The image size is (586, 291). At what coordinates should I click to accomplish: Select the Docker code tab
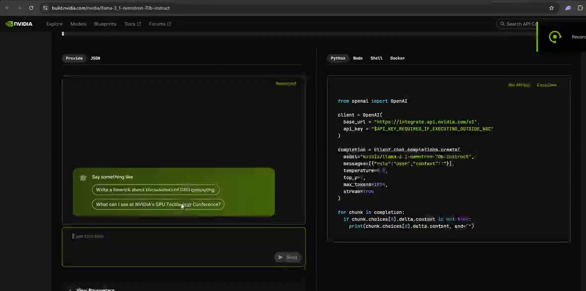[397, 58]
